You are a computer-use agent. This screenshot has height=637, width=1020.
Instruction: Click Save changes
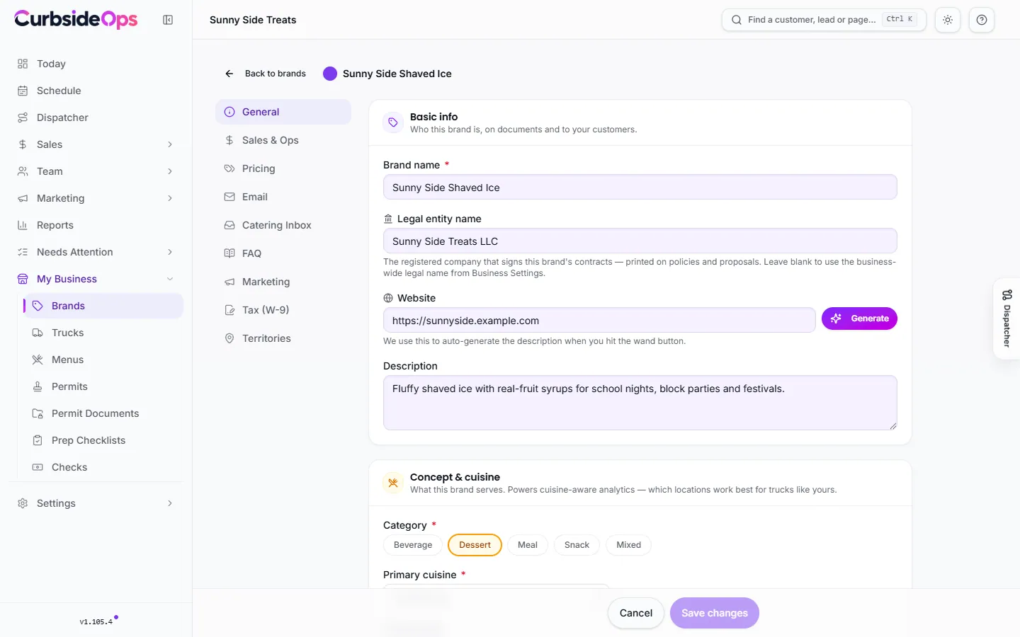point(715,613)
